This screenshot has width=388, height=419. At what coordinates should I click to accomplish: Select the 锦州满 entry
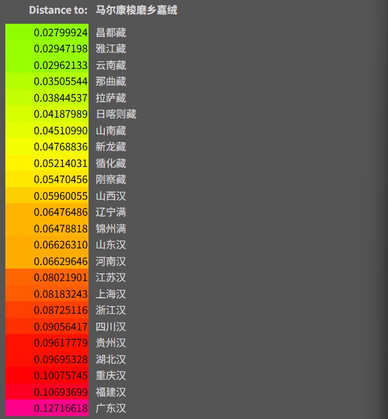click(111, 229)
